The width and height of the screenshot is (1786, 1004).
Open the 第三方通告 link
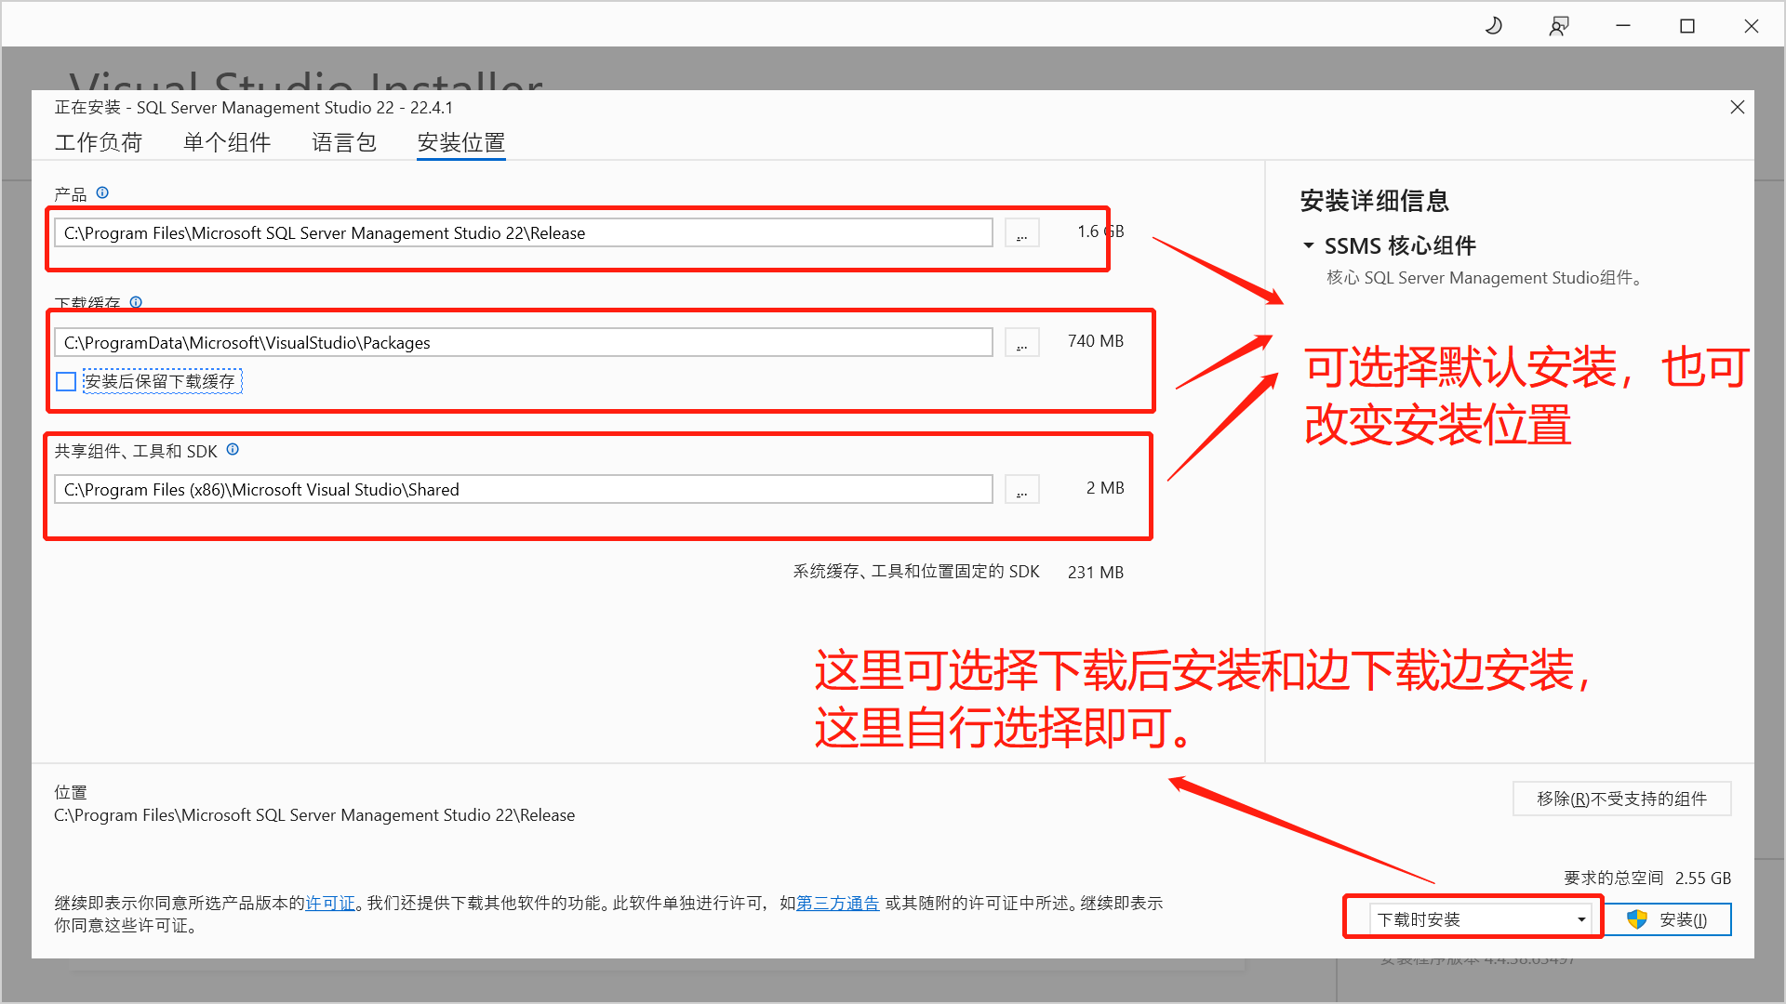[x=837, y=904]
